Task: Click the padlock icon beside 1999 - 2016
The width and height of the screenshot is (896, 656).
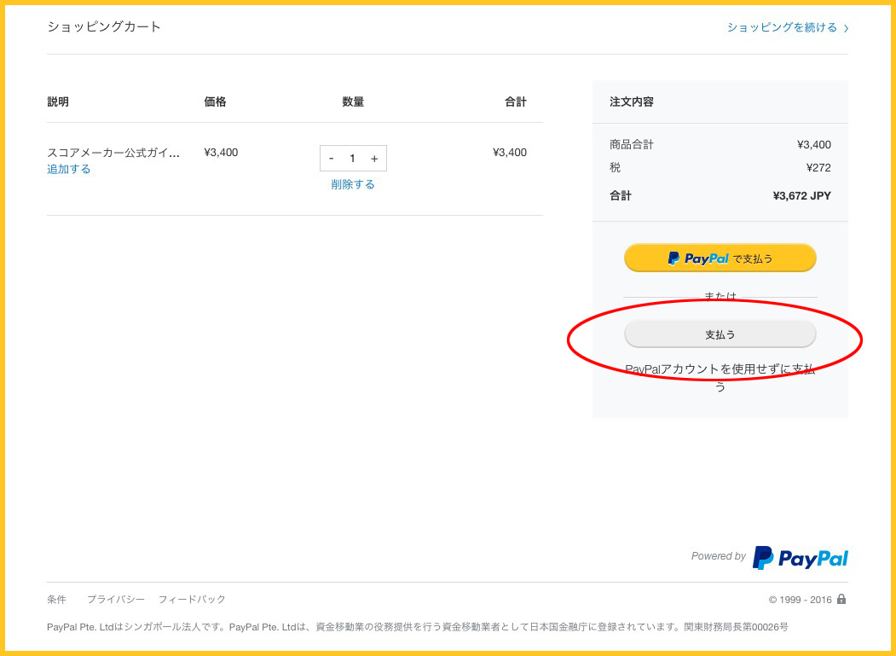Action: pos(841,599)
